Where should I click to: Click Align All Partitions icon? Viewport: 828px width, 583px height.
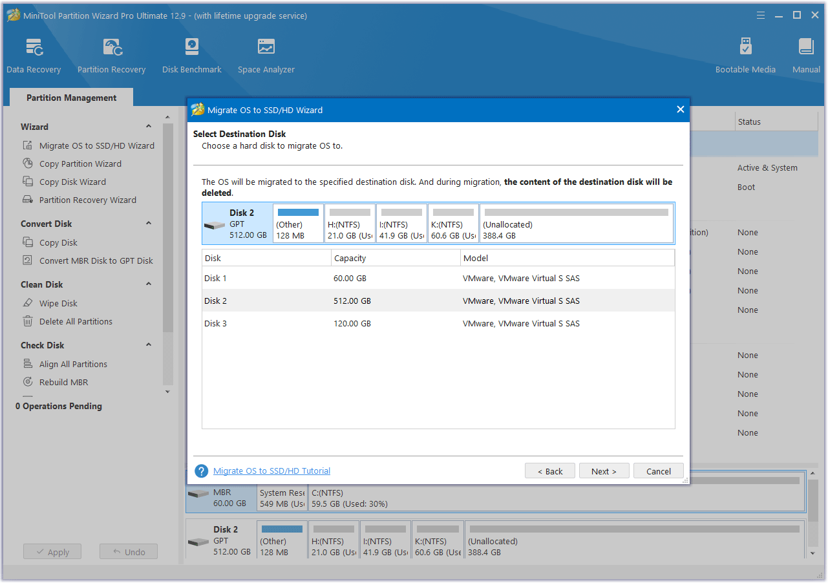click(28, 364)
